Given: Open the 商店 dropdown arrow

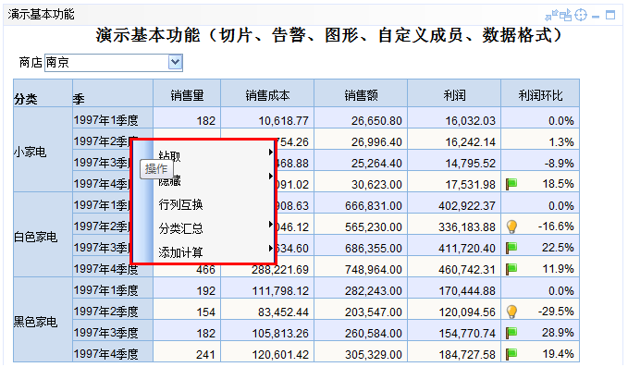Looking at the screenshot, I should coord(175,63).
